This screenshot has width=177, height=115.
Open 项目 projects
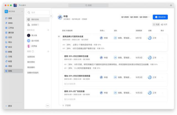[9, 66]
